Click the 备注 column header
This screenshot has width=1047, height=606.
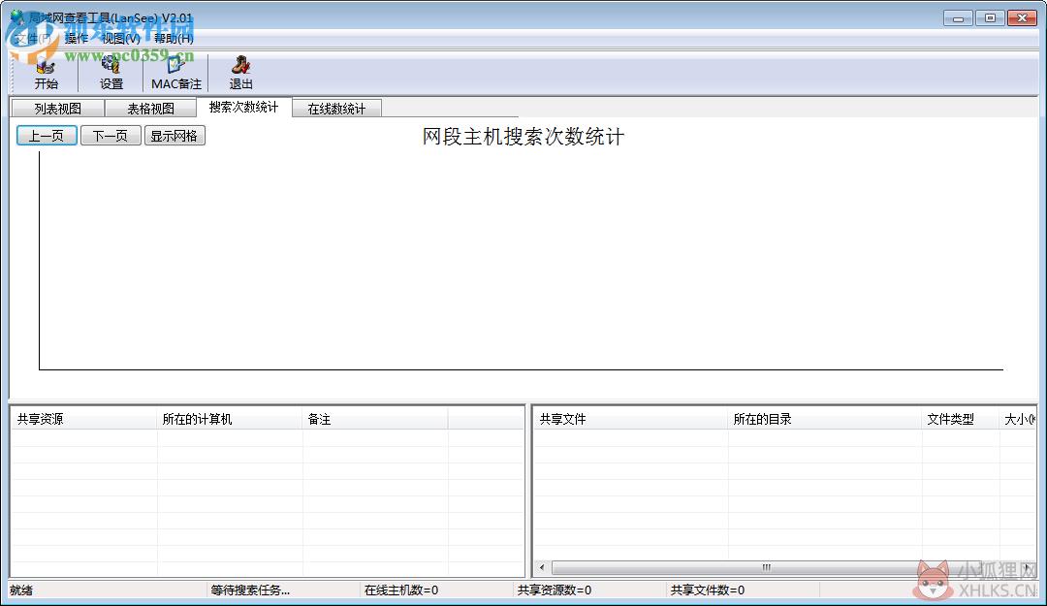pos(374,419)
